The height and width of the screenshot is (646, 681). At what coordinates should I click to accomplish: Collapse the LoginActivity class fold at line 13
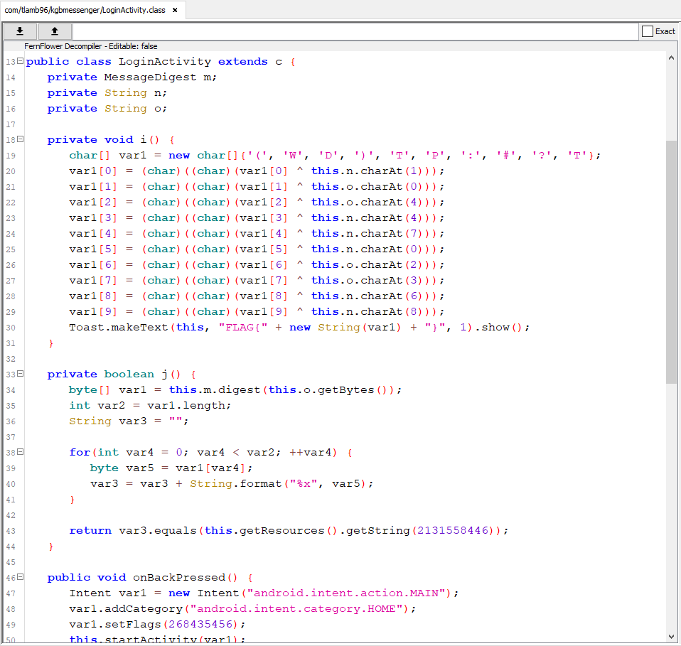click(20, 61)
